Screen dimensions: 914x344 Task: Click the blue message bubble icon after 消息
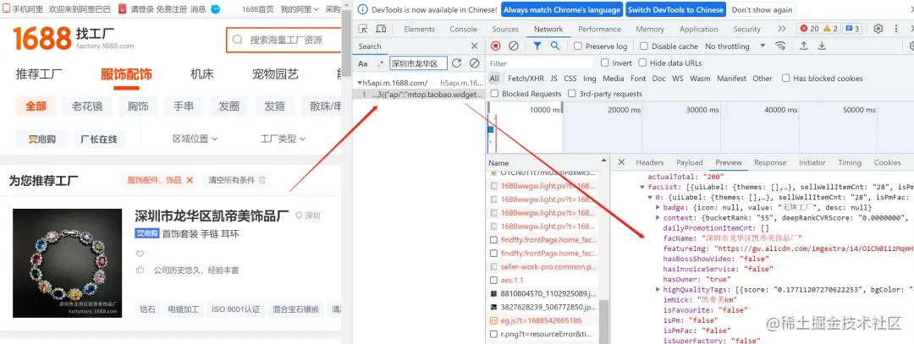[x=215, y=9]
